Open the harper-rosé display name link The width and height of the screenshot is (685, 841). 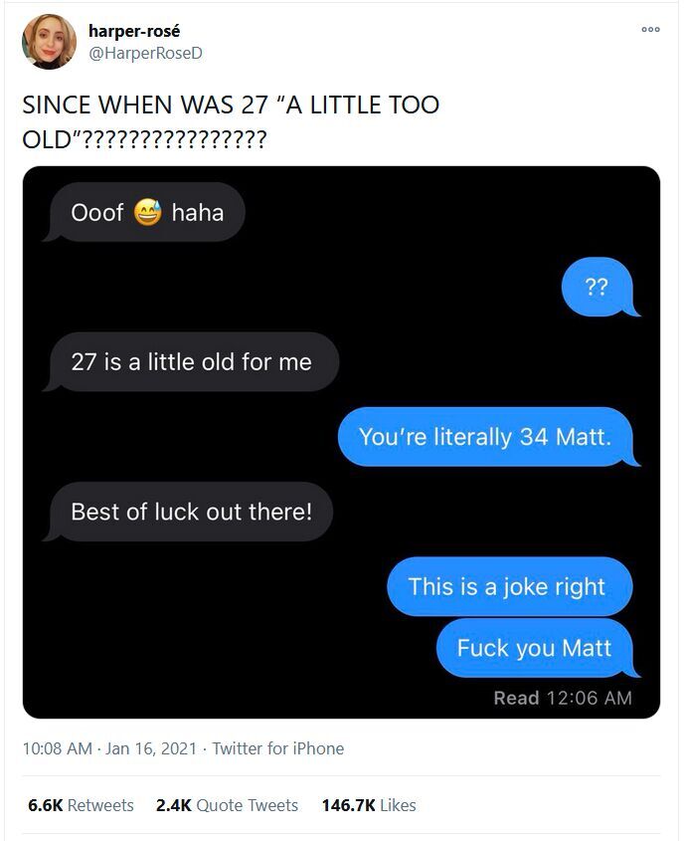pos(134,31)
